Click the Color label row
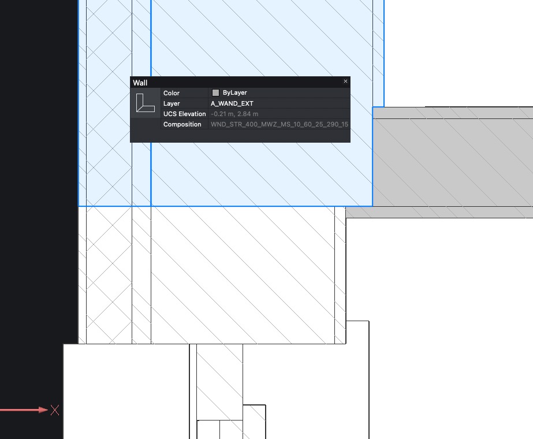The image size is (533, 439). pyautogui.click(x=171, y=92)
